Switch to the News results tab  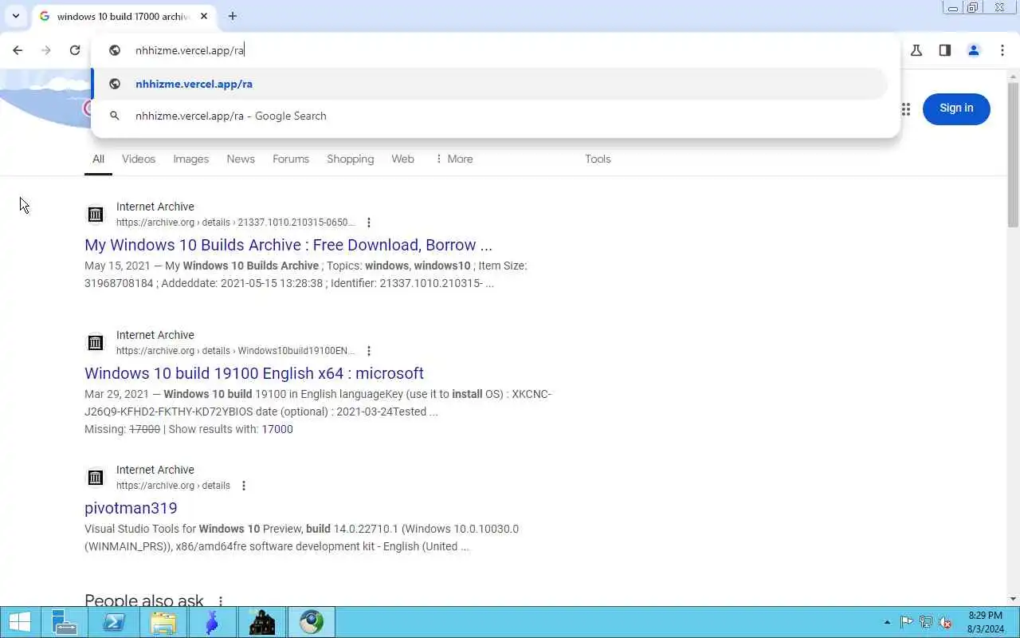point(241,159)
